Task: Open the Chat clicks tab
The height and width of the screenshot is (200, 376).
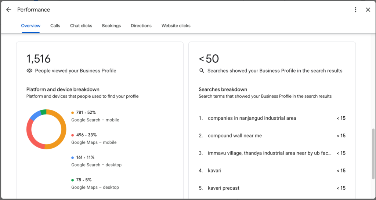Action: tap(81, 26)
